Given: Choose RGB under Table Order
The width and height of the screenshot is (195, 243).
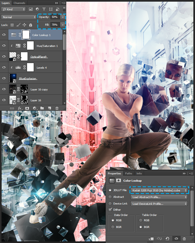Looking at the screenshot, I should (x=141, y=220).
